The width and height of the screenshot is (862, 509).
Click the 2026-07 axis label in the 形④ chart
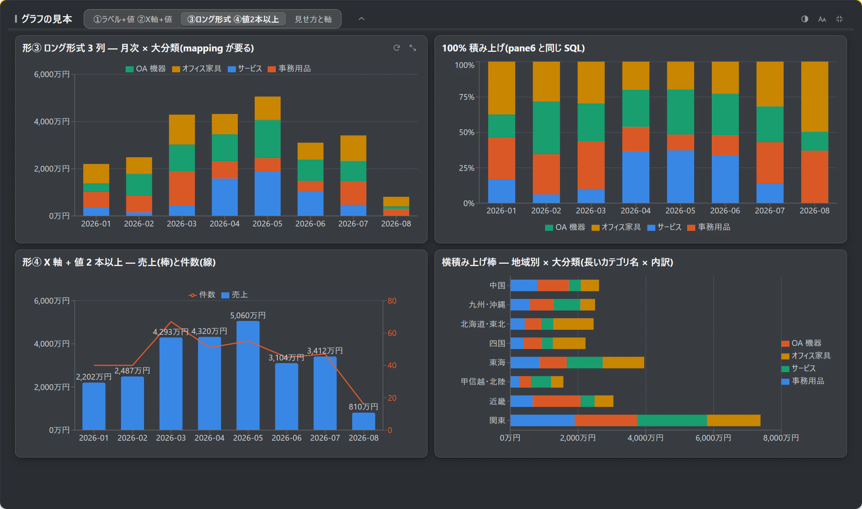coord(325,438)
